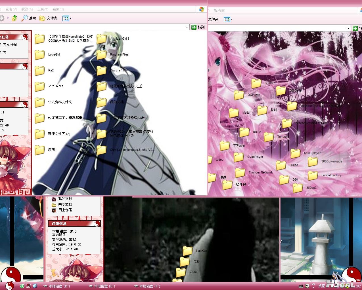This screenshot has width=362, height=290.
Task: Collapse tasks panel with yin-yang toggle
Action: click(x=25, y=37)
